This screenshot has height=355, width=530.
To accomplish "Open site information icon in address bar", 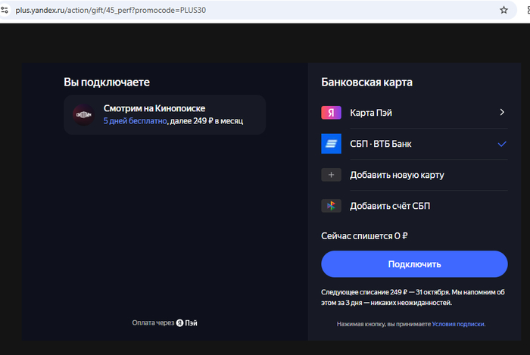I will [5, 10].
